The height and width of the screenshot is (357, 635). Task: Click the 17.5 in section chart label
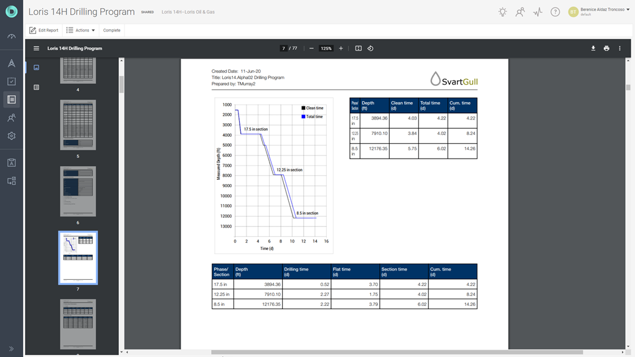pos(255,129)
